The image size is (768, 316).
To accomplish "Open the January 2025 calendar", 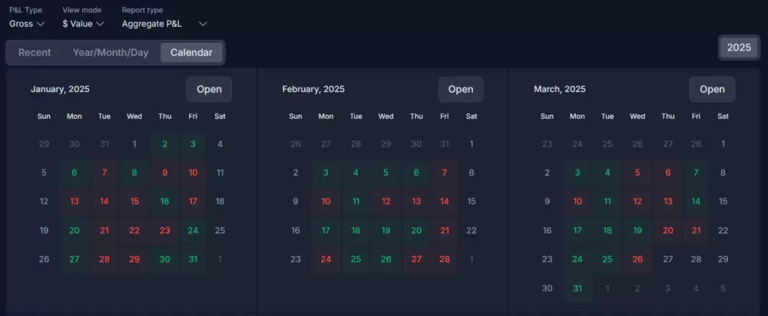I will coord(209,89).
